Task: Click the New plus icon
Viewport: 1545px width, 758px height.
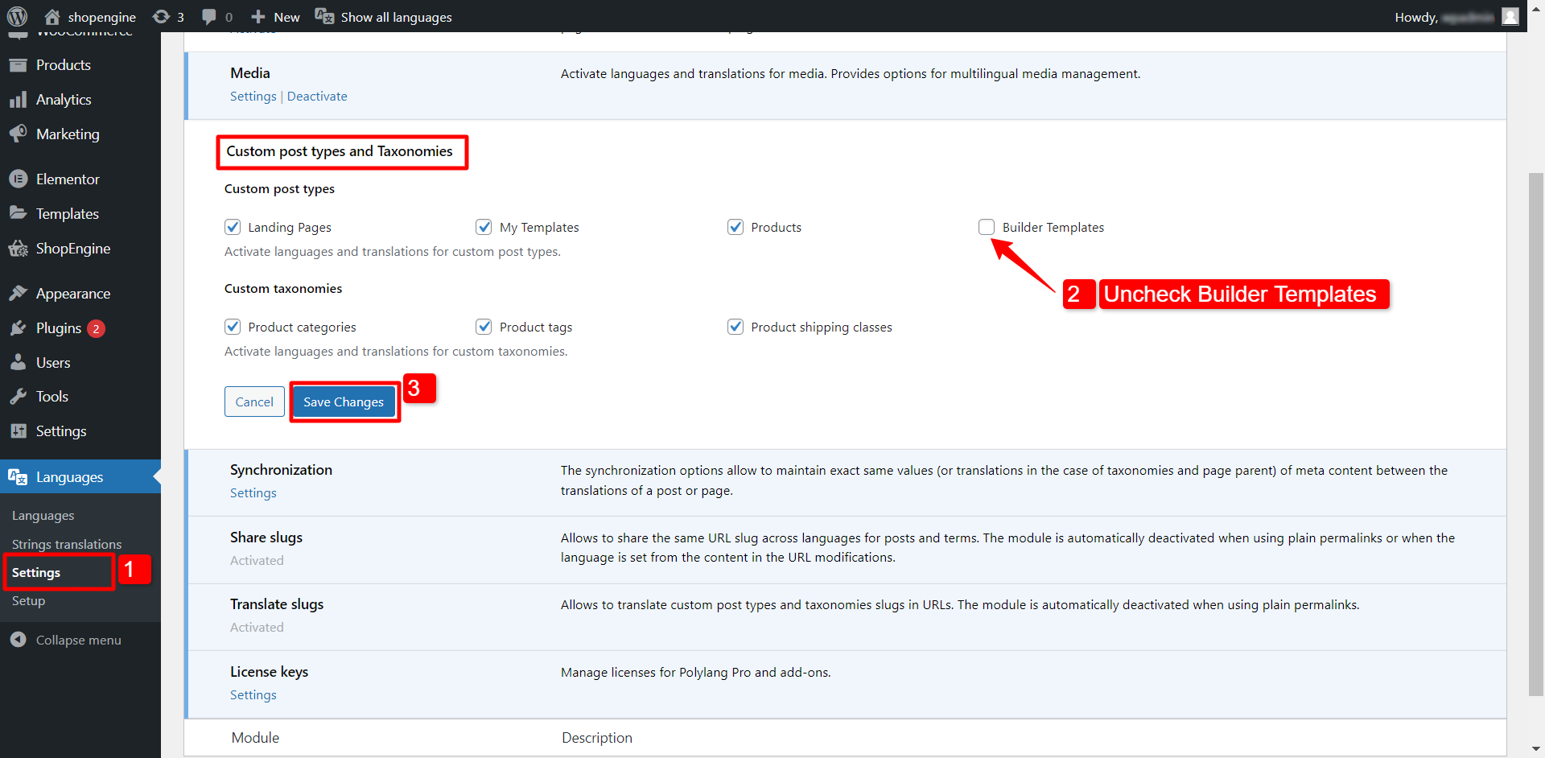Action: point(258,16)
